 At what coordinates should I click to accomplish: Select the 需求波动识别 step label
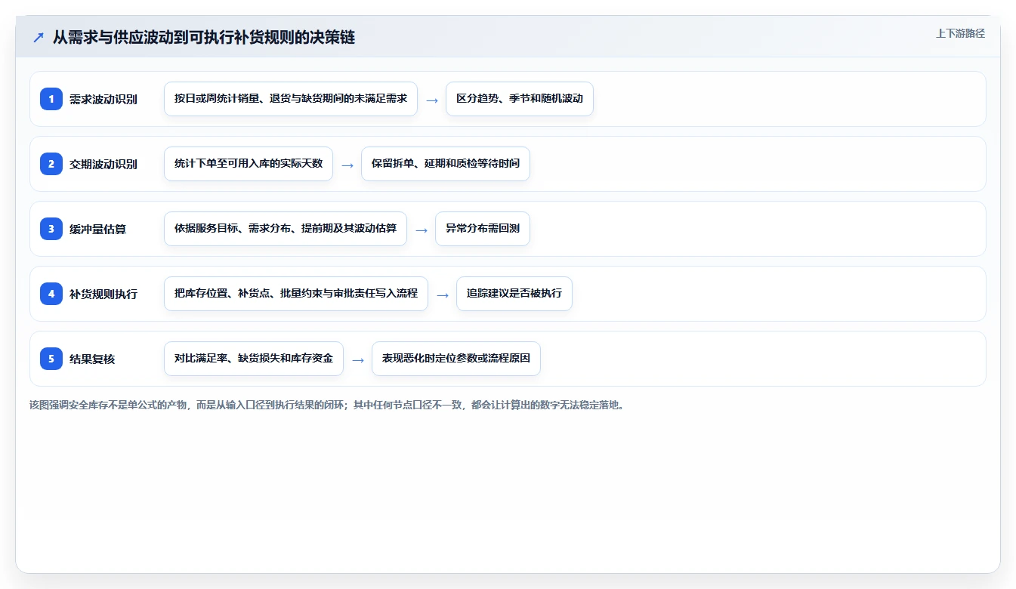(x=103, y=99)
